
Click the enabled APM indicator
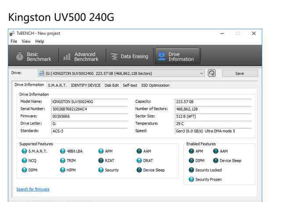(191, 151)
